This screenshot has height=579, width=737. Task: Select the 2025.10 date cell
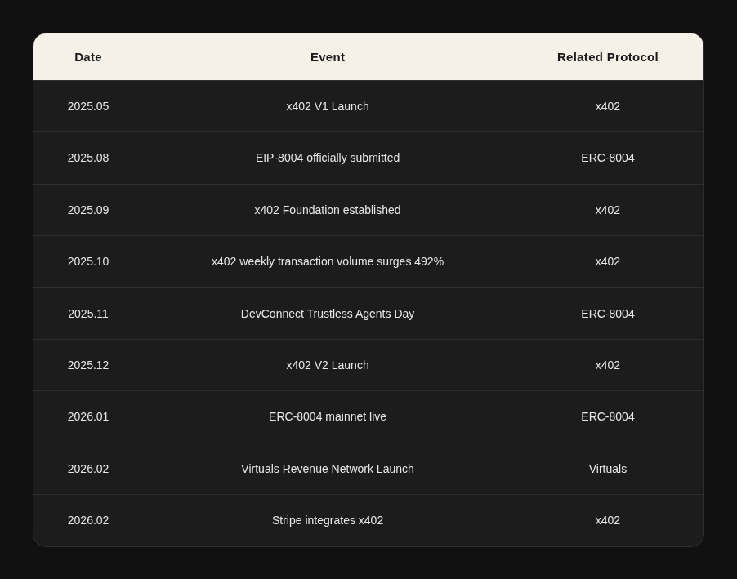pyautogui.click(x=88, y=261)
